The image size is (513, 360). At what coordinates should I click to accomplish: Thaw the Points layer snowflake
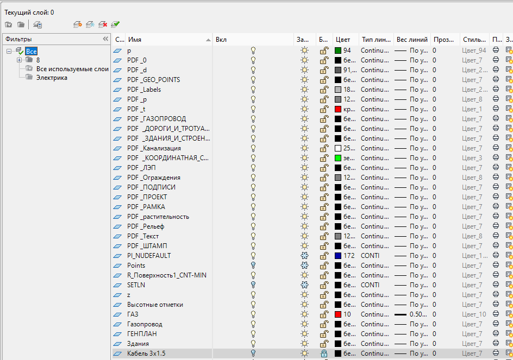(x=304, y=266)
